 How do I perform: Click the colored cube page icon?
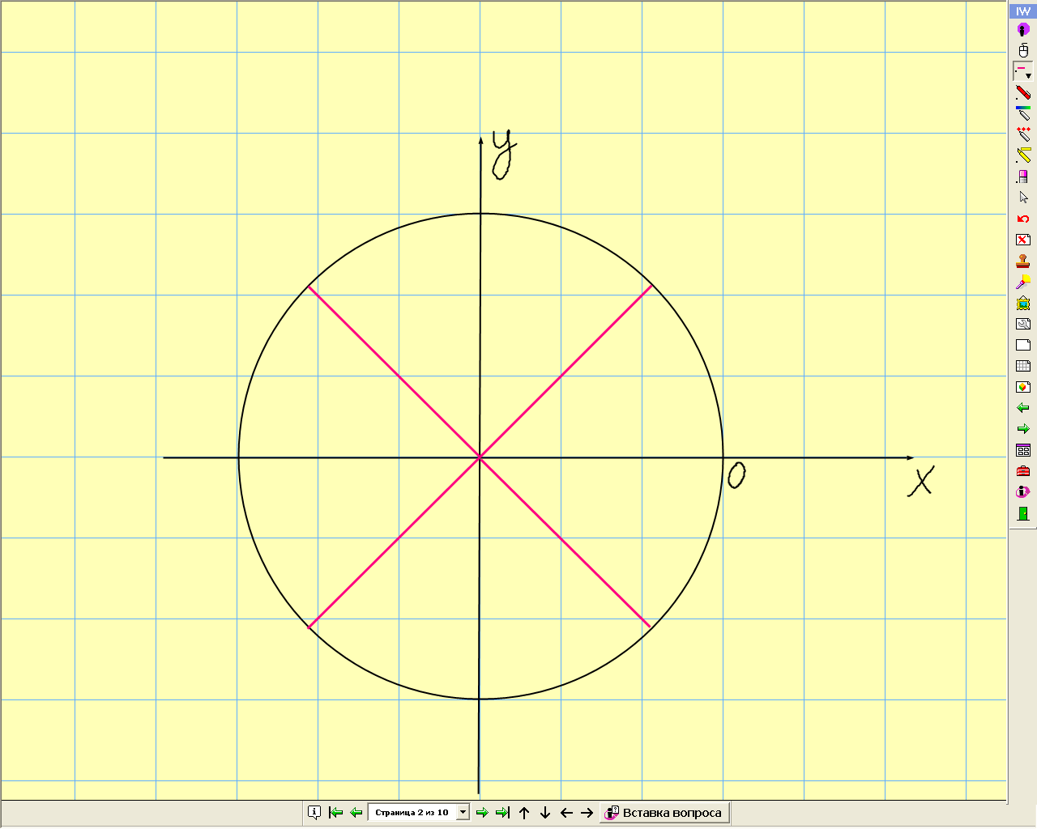tap(1023, 387)
